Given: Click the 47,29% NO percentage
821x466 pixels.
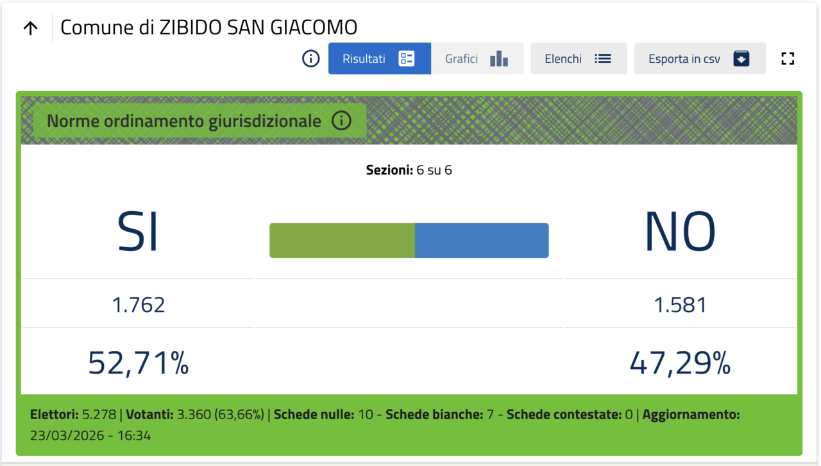Looking at the screenshot, I should click(680, 363).
